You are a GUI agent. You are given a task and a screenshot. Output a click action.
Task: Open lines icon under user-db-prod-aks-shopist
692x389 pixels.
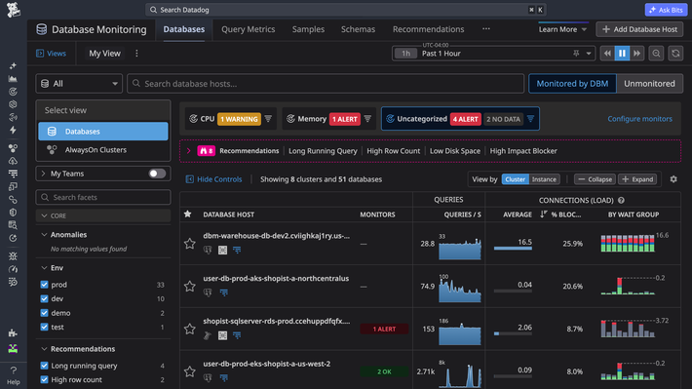(x=224, y=292)
